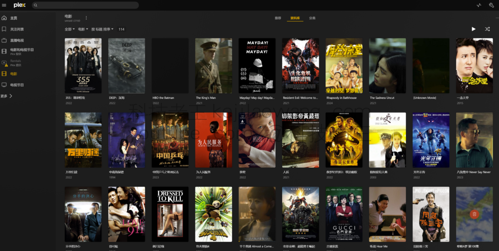Viewport: 499px width, 251px height.
Task: Click the Rentals icon with warning badge
Action: click(x=4, y=63)
